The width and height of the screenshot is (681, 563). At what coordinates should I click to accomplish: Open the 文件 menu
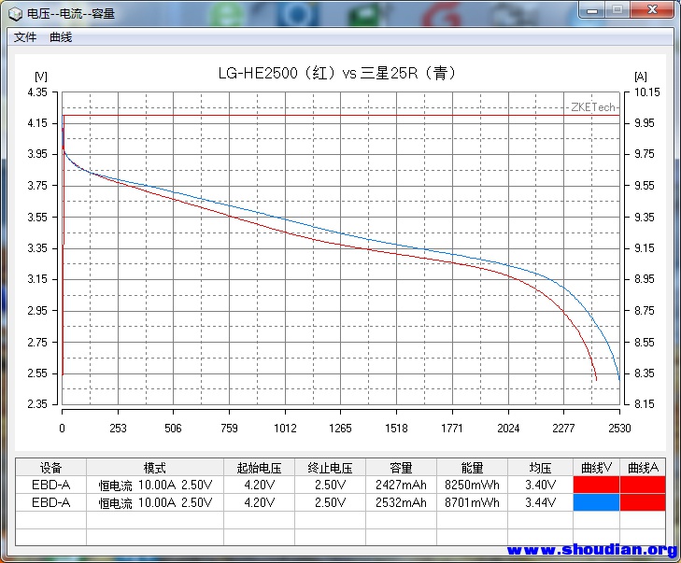point(25,37)
